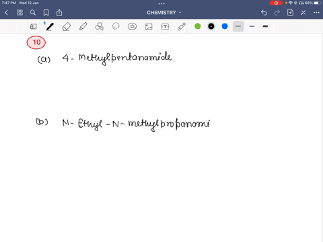
Task: Open the three-dot more options menu
Action: click(316, 13)
